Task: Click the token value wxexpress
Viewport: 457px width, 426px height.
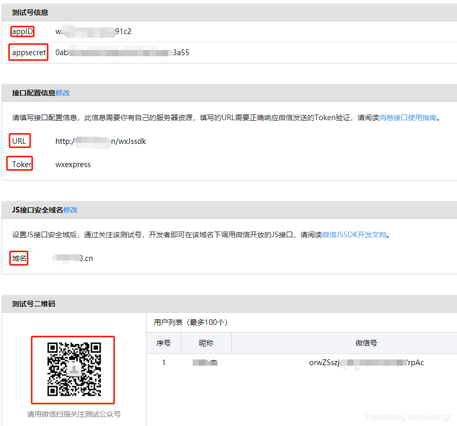Action: (73, 165)
